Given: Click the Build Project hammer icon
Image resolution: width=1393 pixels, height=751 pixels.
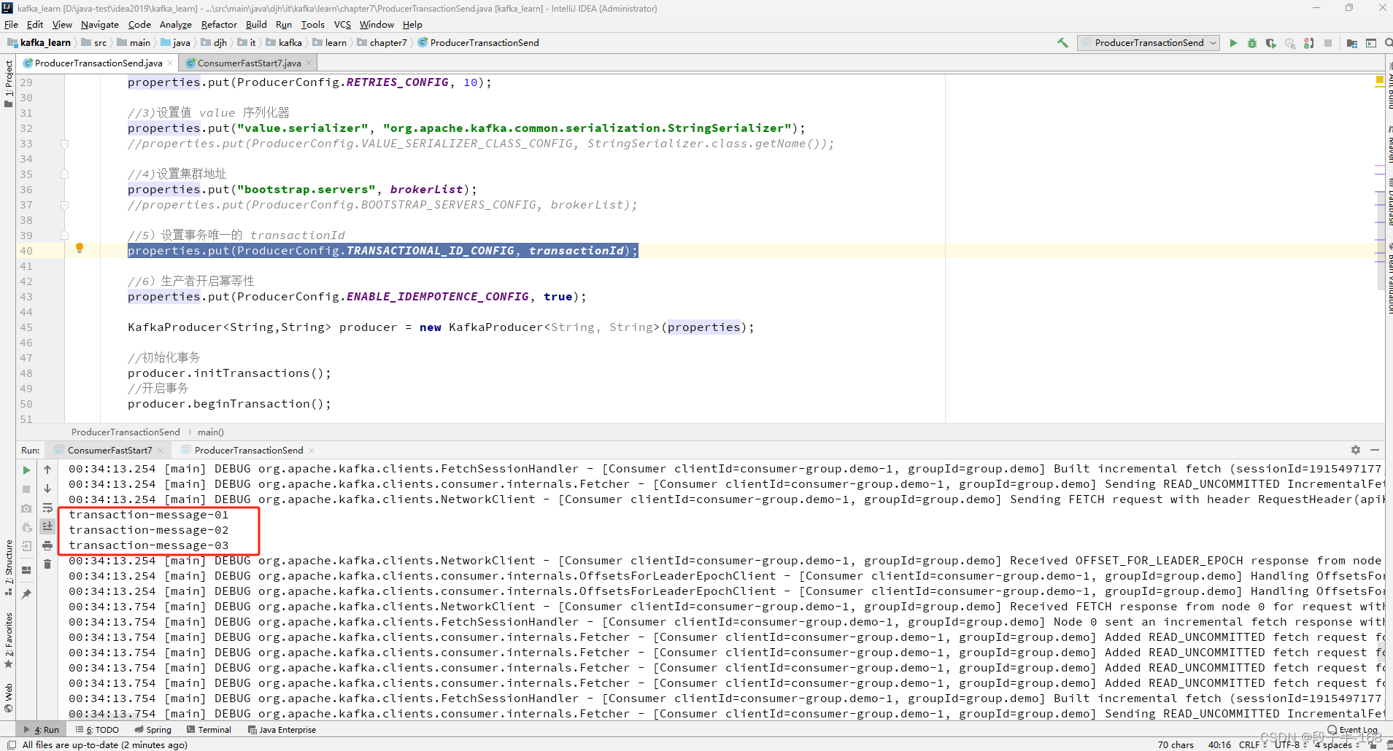Looking at the screenshot, I should [1062, 43].
